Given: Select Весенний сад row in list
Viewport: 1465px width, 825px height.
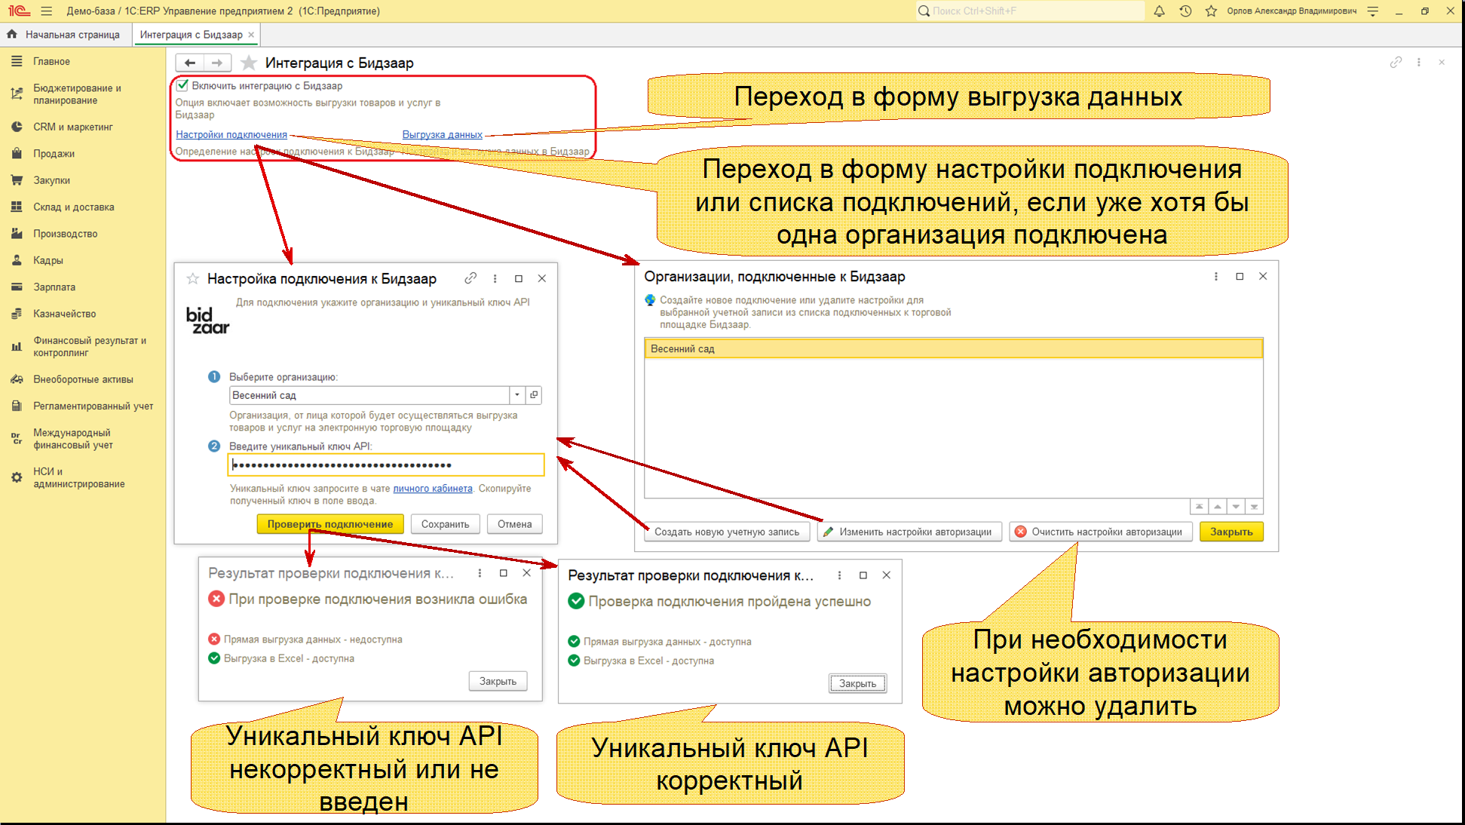Looking at the screenshot, I should [953, 348].
